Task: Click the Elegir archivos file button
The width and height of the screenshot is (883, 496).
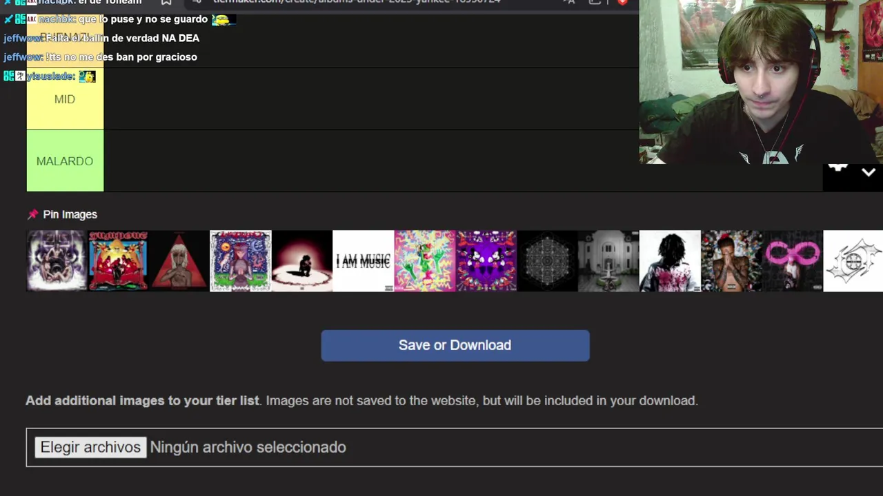Action: coord(90,447)
